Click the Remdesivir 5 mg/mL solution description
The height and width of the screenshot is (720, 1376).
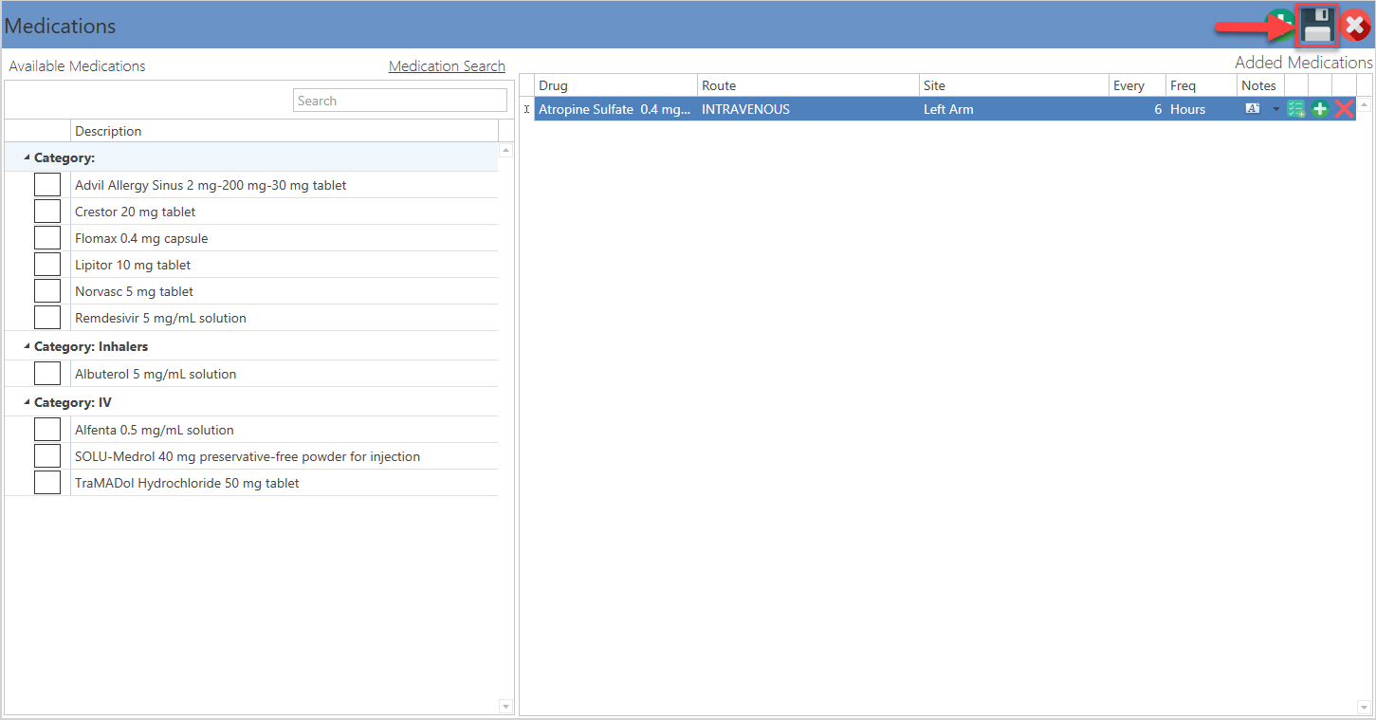pyautogui.click(x=160, y=318)
